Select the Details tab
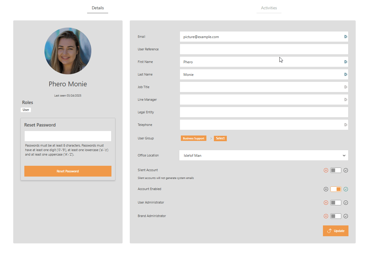The height and width of the screenshot is (253, 368). 97,8
